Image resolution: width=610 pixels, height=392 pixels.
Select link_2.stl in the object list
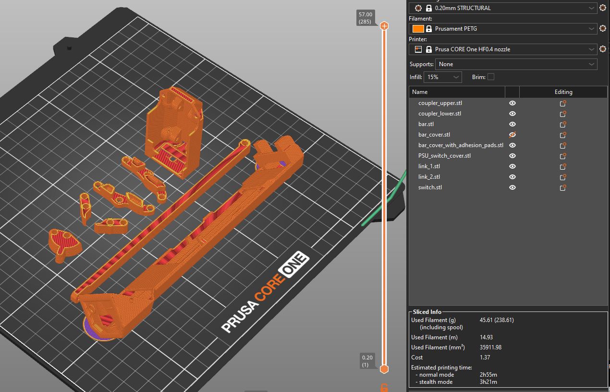pyautogui.click(x=429, y=177)
